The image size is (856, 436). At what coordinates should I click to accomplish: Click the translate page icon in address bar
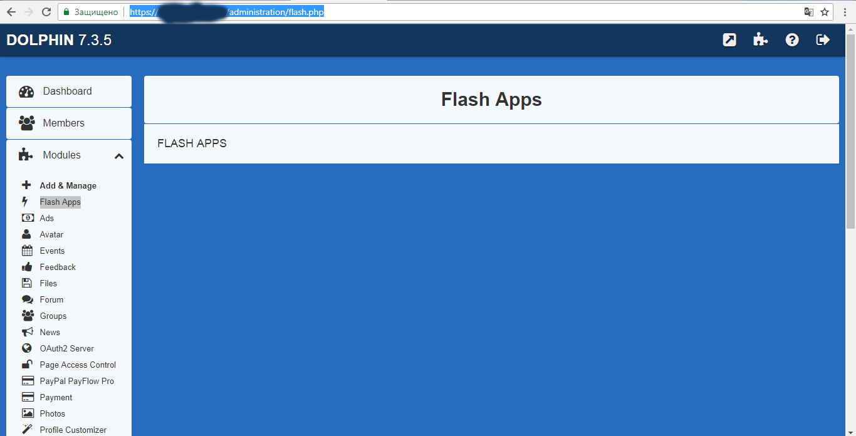809,12
